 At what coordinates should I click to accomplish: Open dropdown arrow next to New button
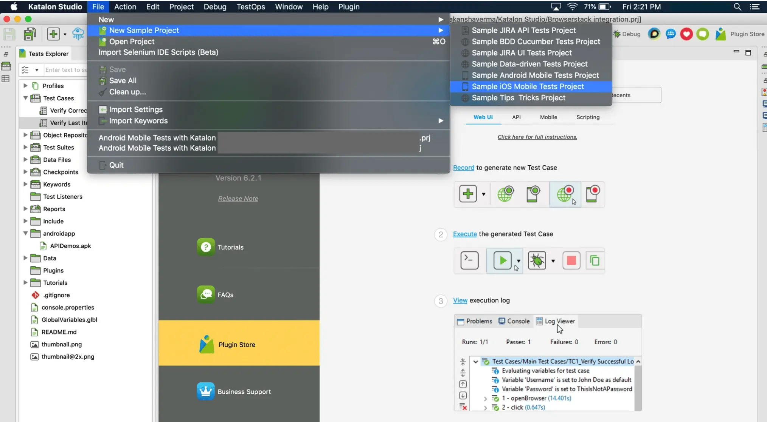(65, 34)
